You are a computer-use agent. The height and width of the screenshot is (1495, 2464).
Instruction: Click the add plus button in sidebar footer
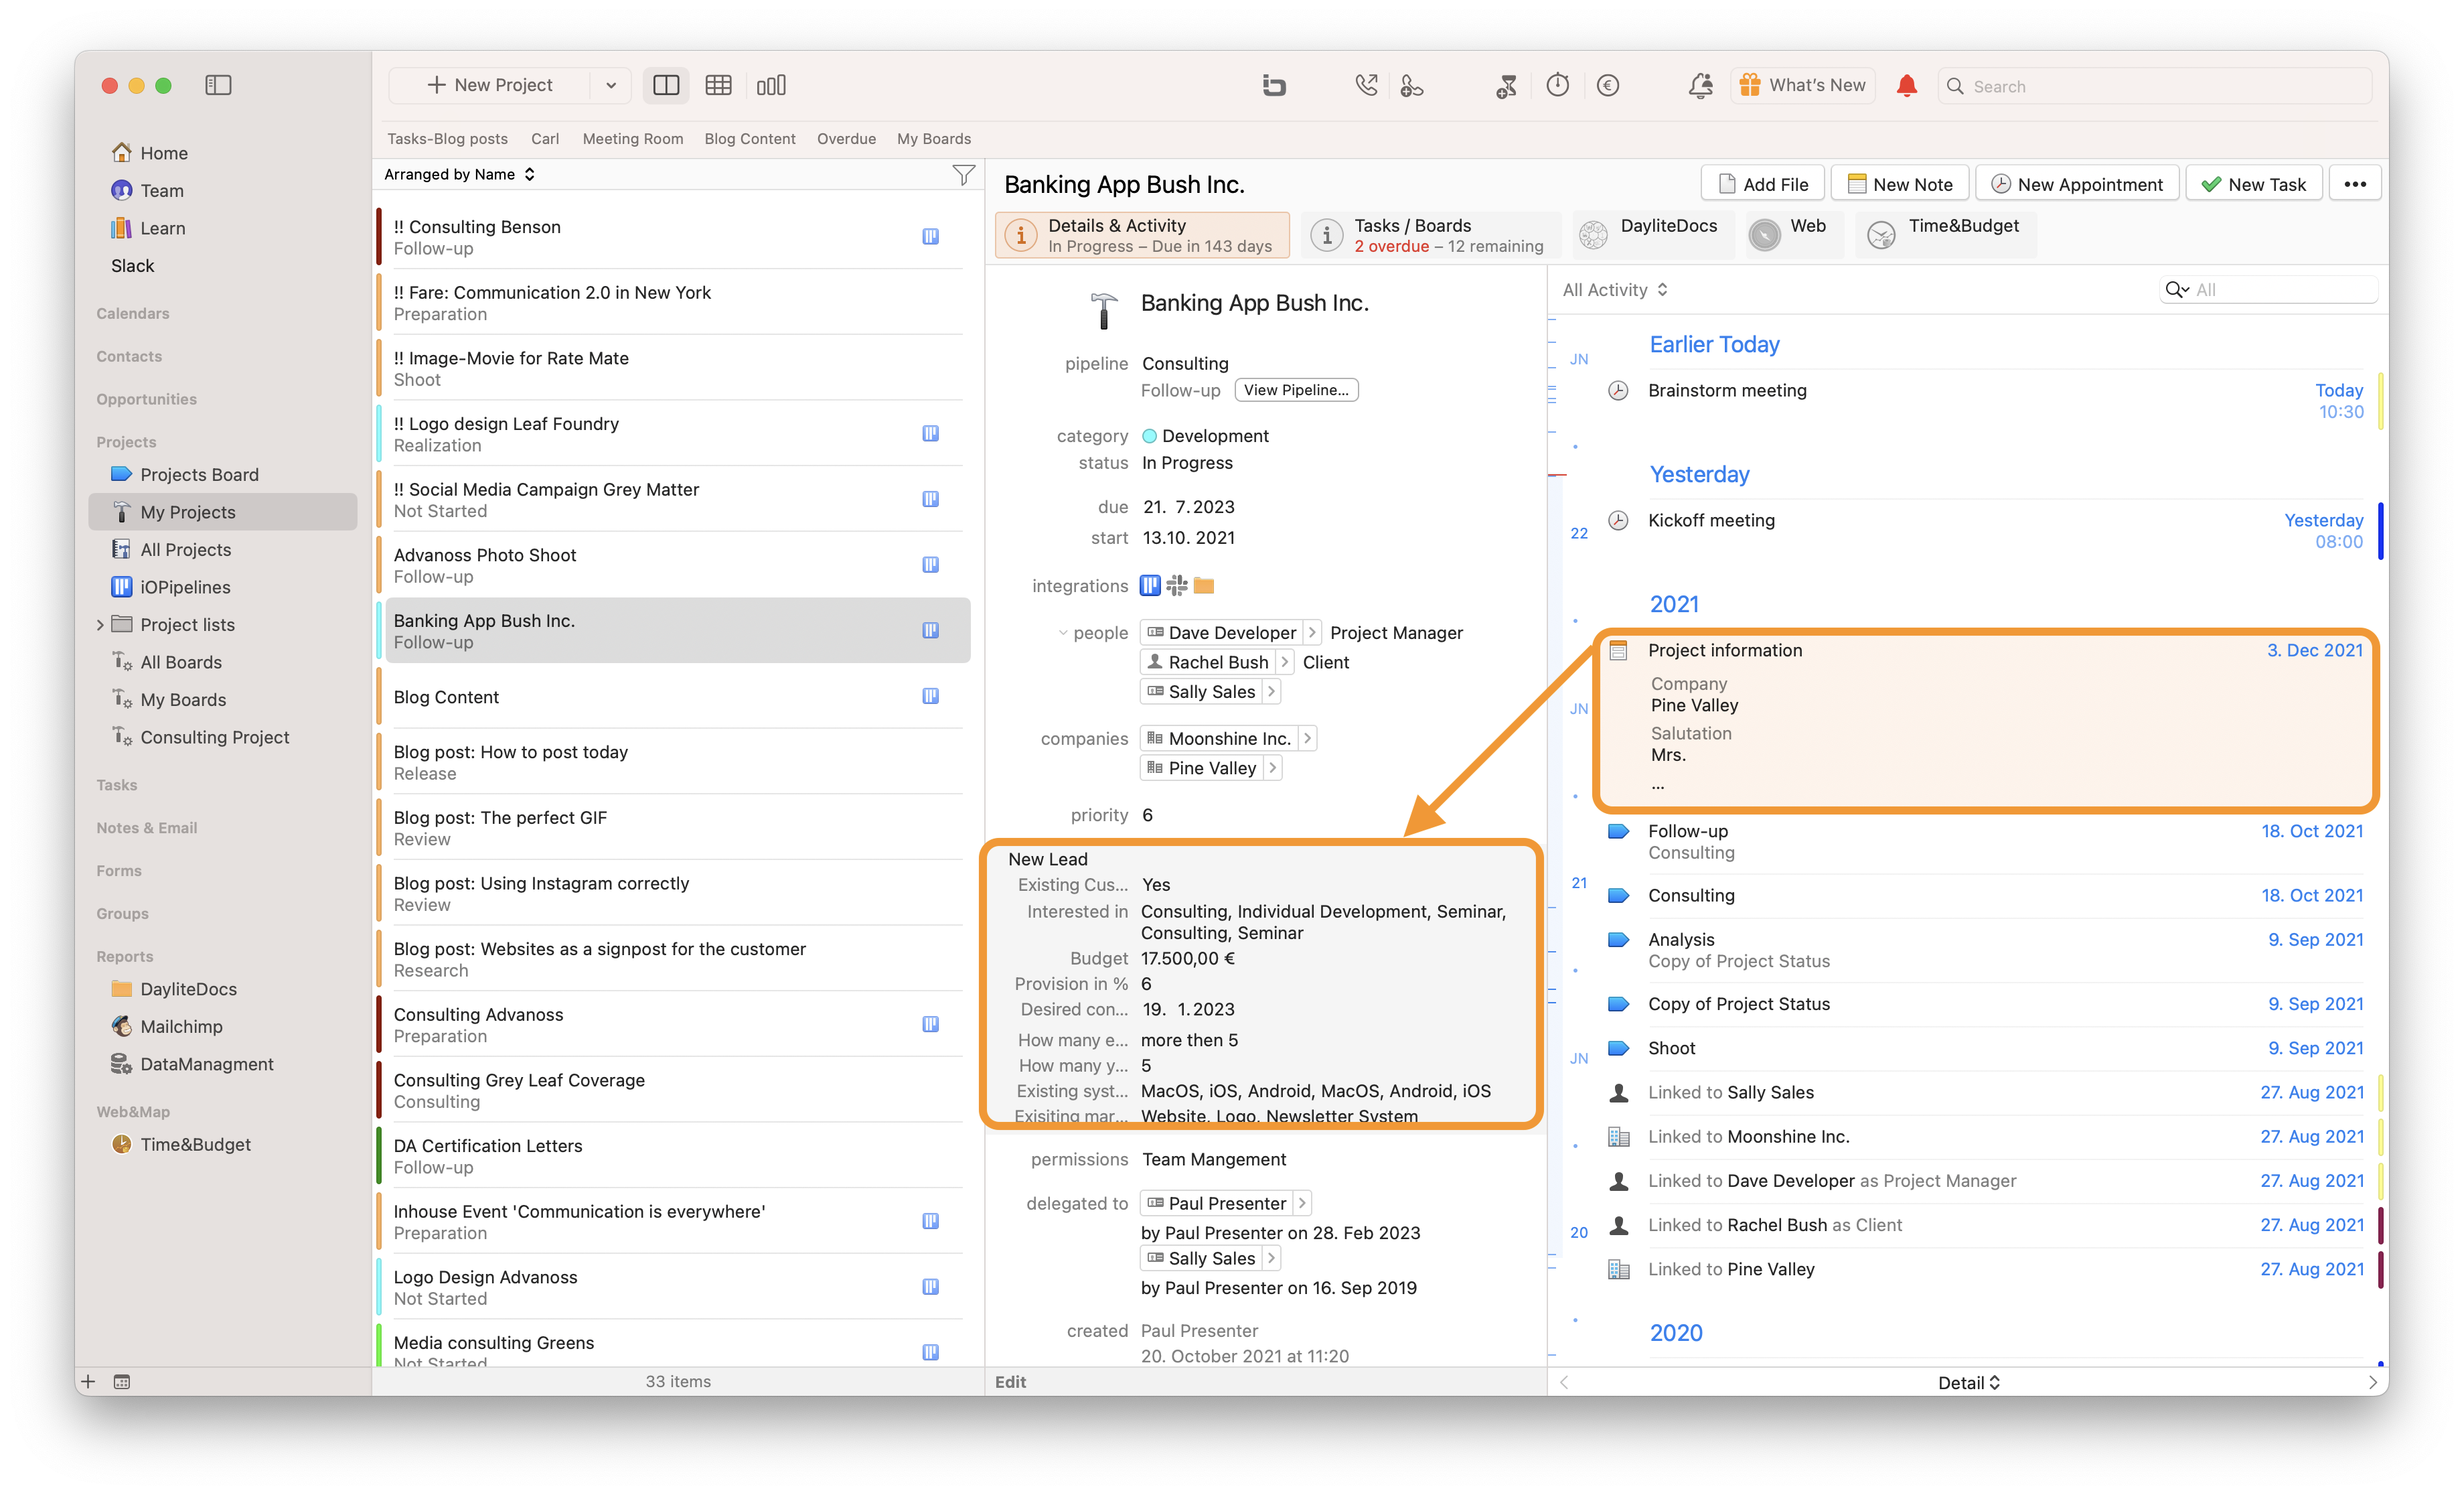tap(88, 1381)
